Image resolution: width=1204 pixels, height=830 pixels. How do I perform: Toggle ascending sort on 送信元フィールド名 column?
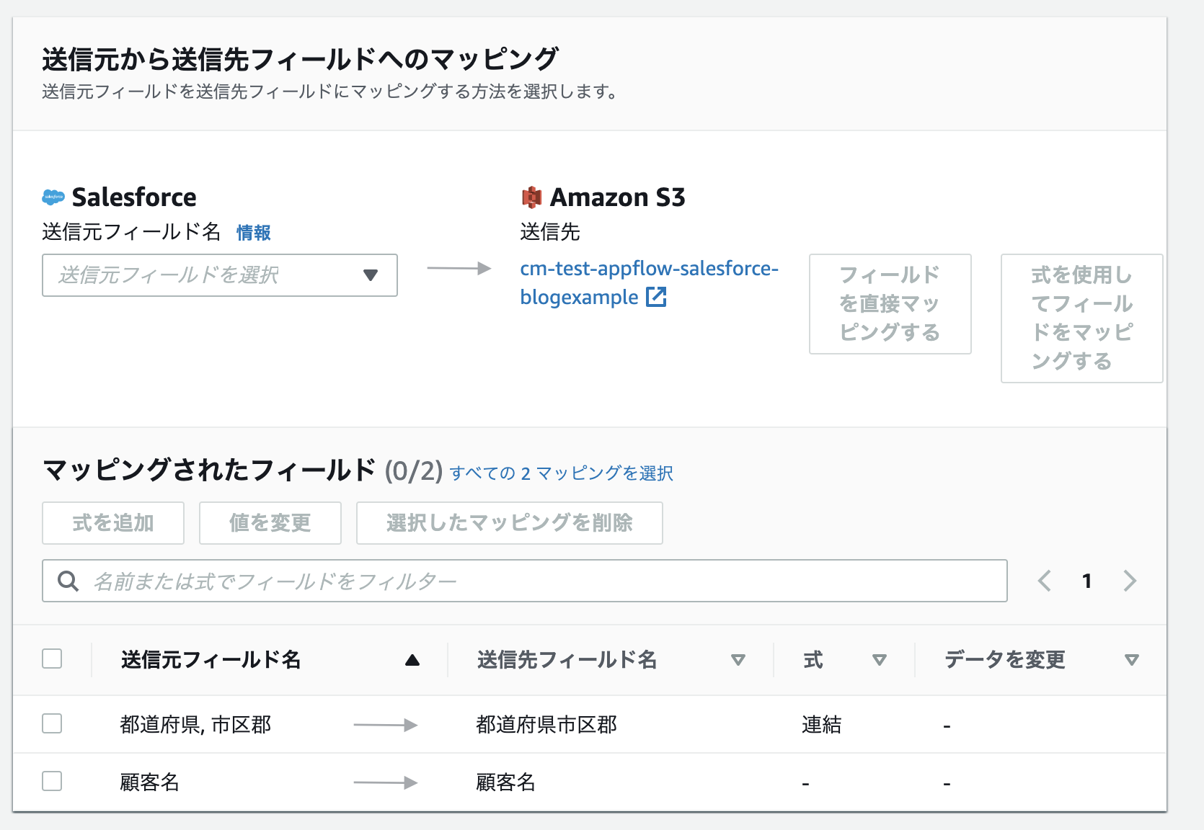pyautogui.click(x=412, y=659)
